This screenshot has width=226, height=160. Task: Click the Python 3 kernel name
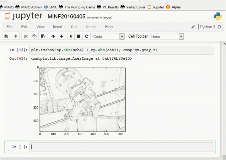(207, 27)
